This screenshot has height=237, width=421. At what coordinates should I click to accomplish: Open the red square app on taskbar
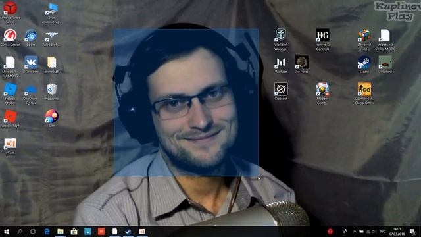click(x=101, y=231)
